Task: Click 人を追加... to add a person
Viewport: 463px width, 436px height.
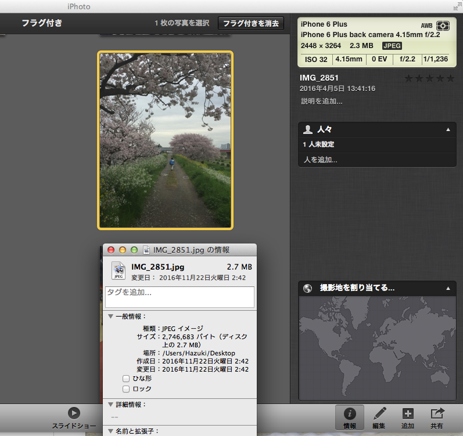Action: tap(320, 159)
